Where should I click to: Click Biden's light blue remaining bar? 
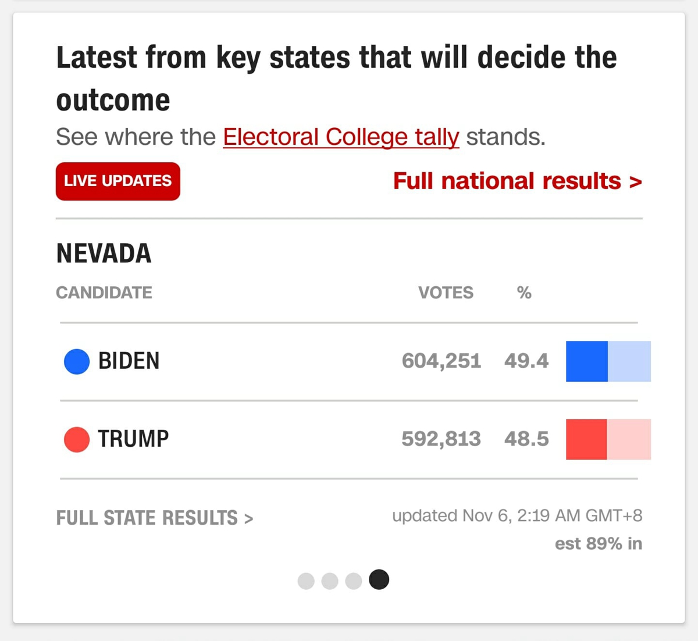pos(629,361)
